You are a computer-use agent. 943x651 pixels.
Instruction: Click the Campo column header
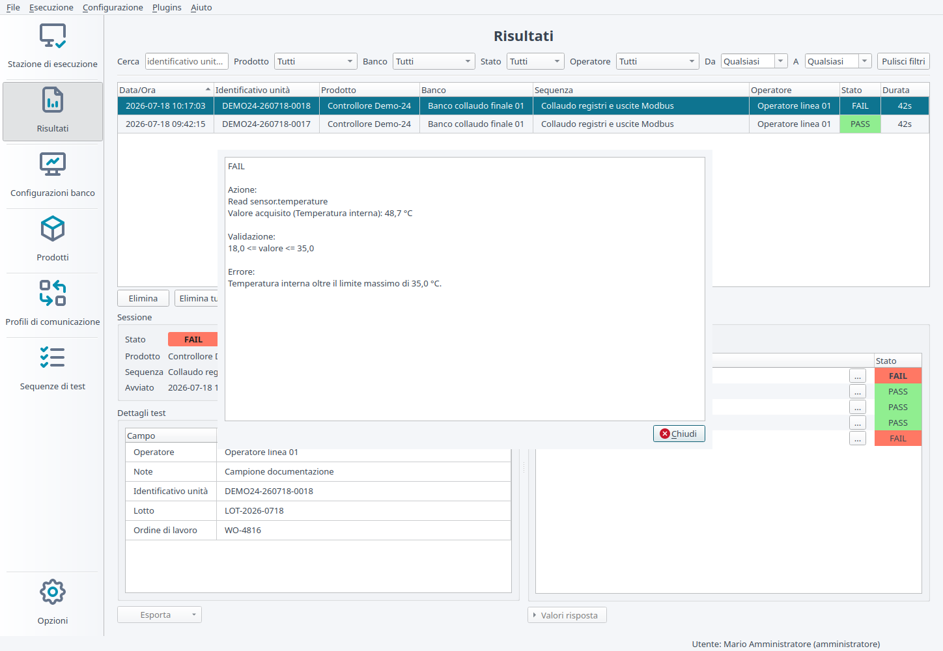[x=171, y=436]
